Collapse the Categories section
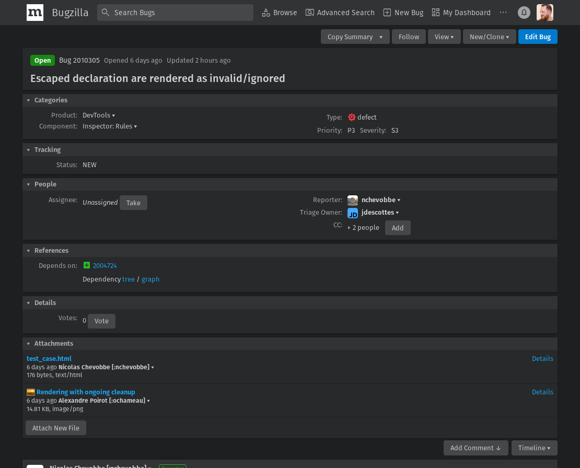Screen dimensions: 580x468 click(29, 100)
